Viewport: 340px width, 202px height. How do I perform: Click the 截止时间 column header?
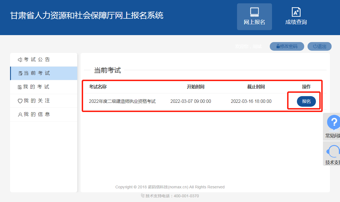click(x=256, y=87)
